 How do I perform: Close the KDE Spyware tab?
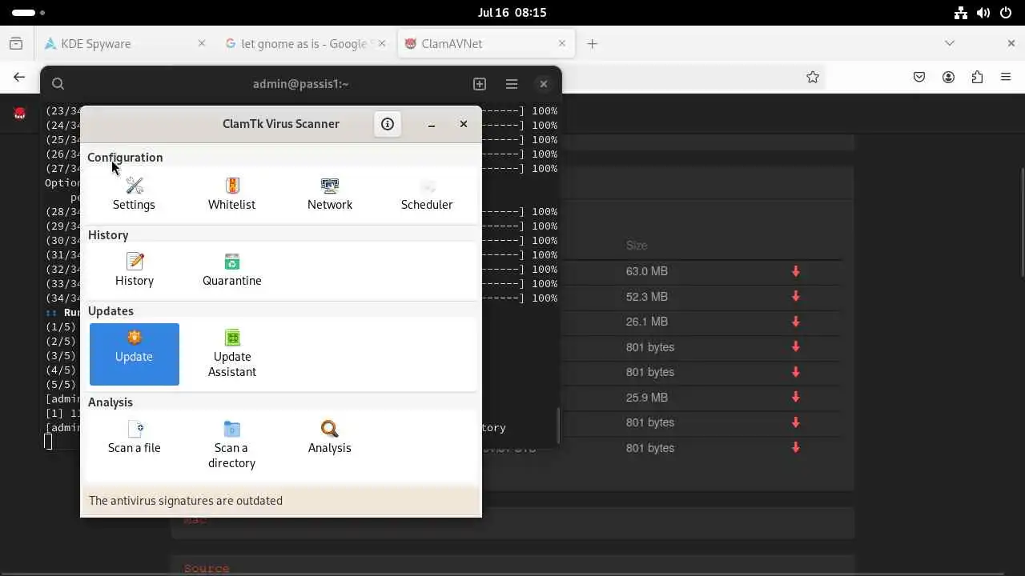(x=202, y=44)
